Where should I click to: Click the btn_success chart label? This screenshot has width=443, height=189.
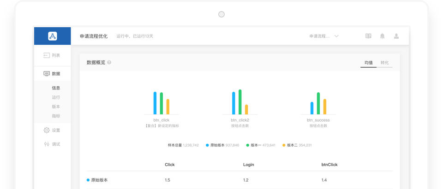click(318, 120)
